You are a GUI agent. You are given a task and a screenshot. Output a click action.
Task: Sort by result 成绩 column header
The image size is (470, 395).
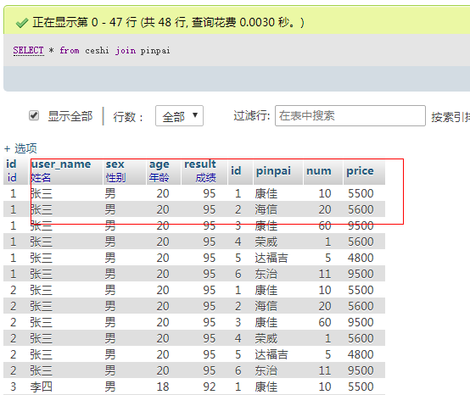click(200, 171)
